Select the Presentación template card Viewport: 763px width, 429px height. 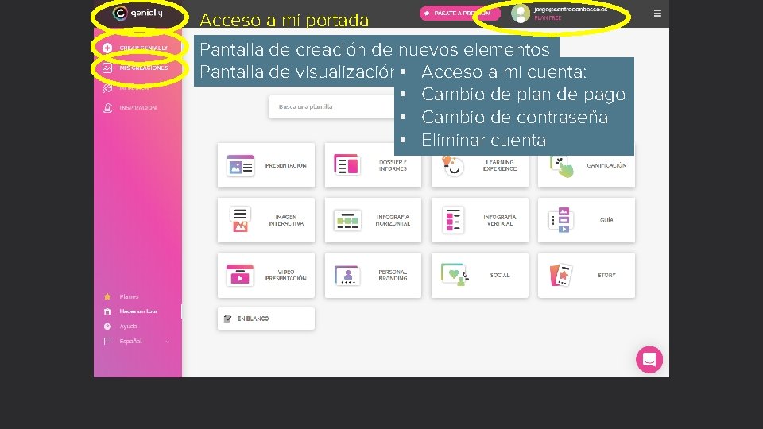(x=266, y=165)
